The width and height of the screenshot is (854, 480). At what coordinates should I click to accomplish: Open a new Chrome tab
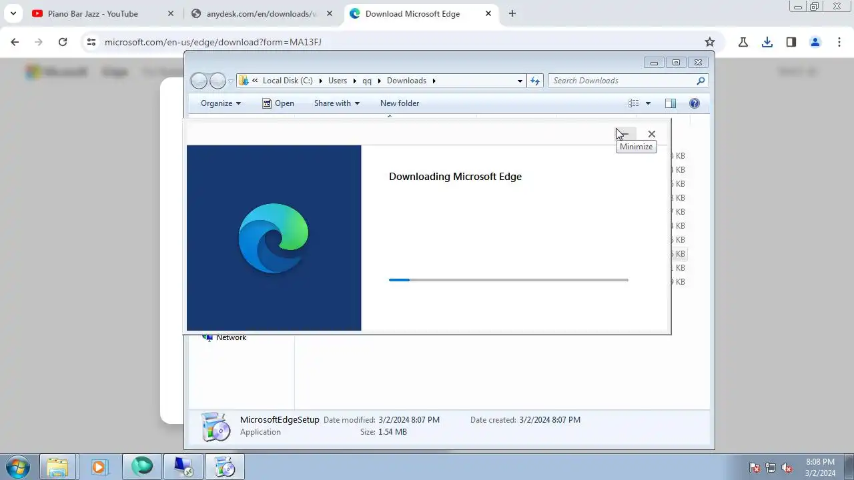[x=512, y=13]
